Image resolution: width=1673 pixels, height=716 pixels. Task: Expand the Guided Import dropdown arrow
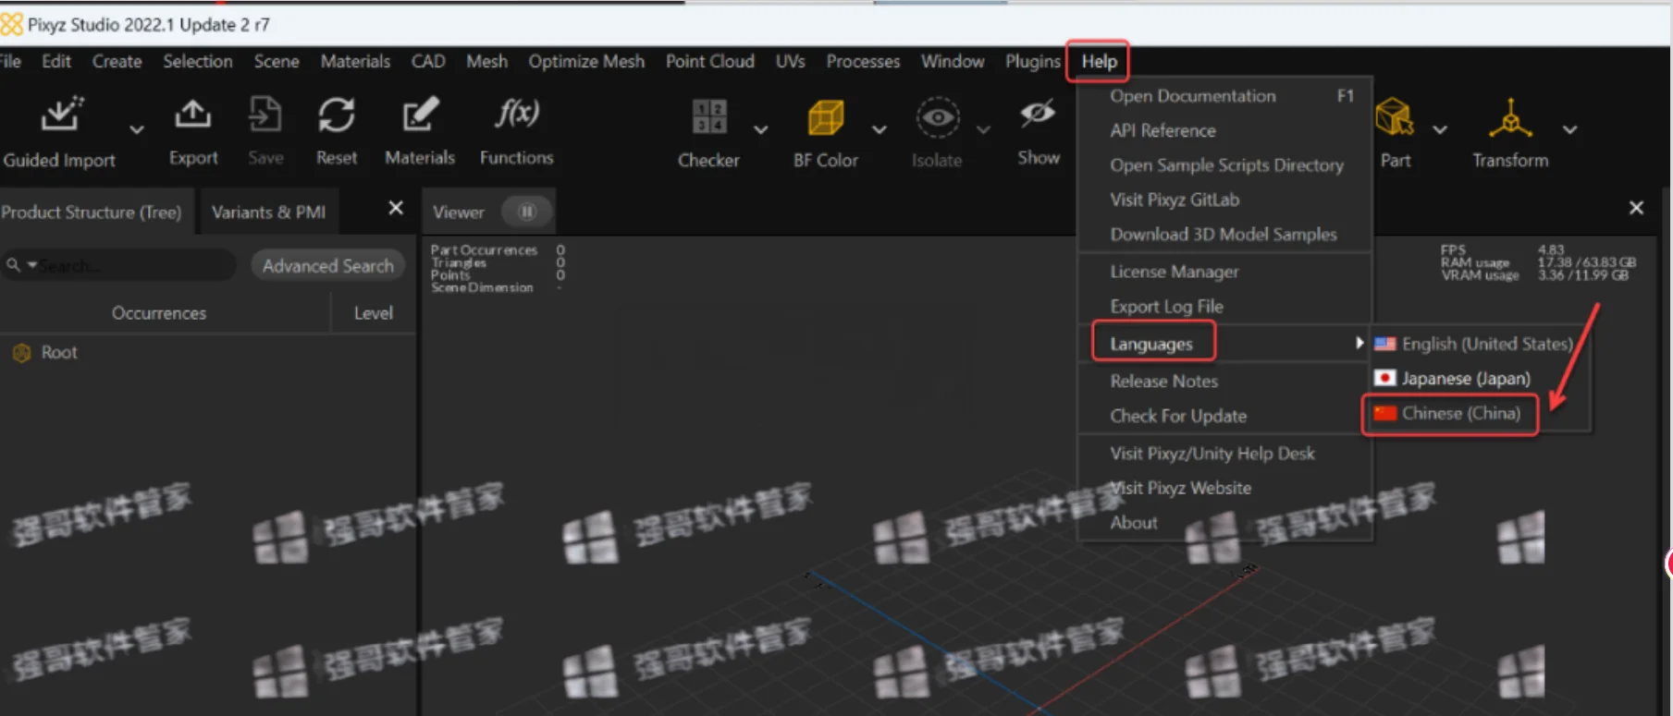coord(136,129)
